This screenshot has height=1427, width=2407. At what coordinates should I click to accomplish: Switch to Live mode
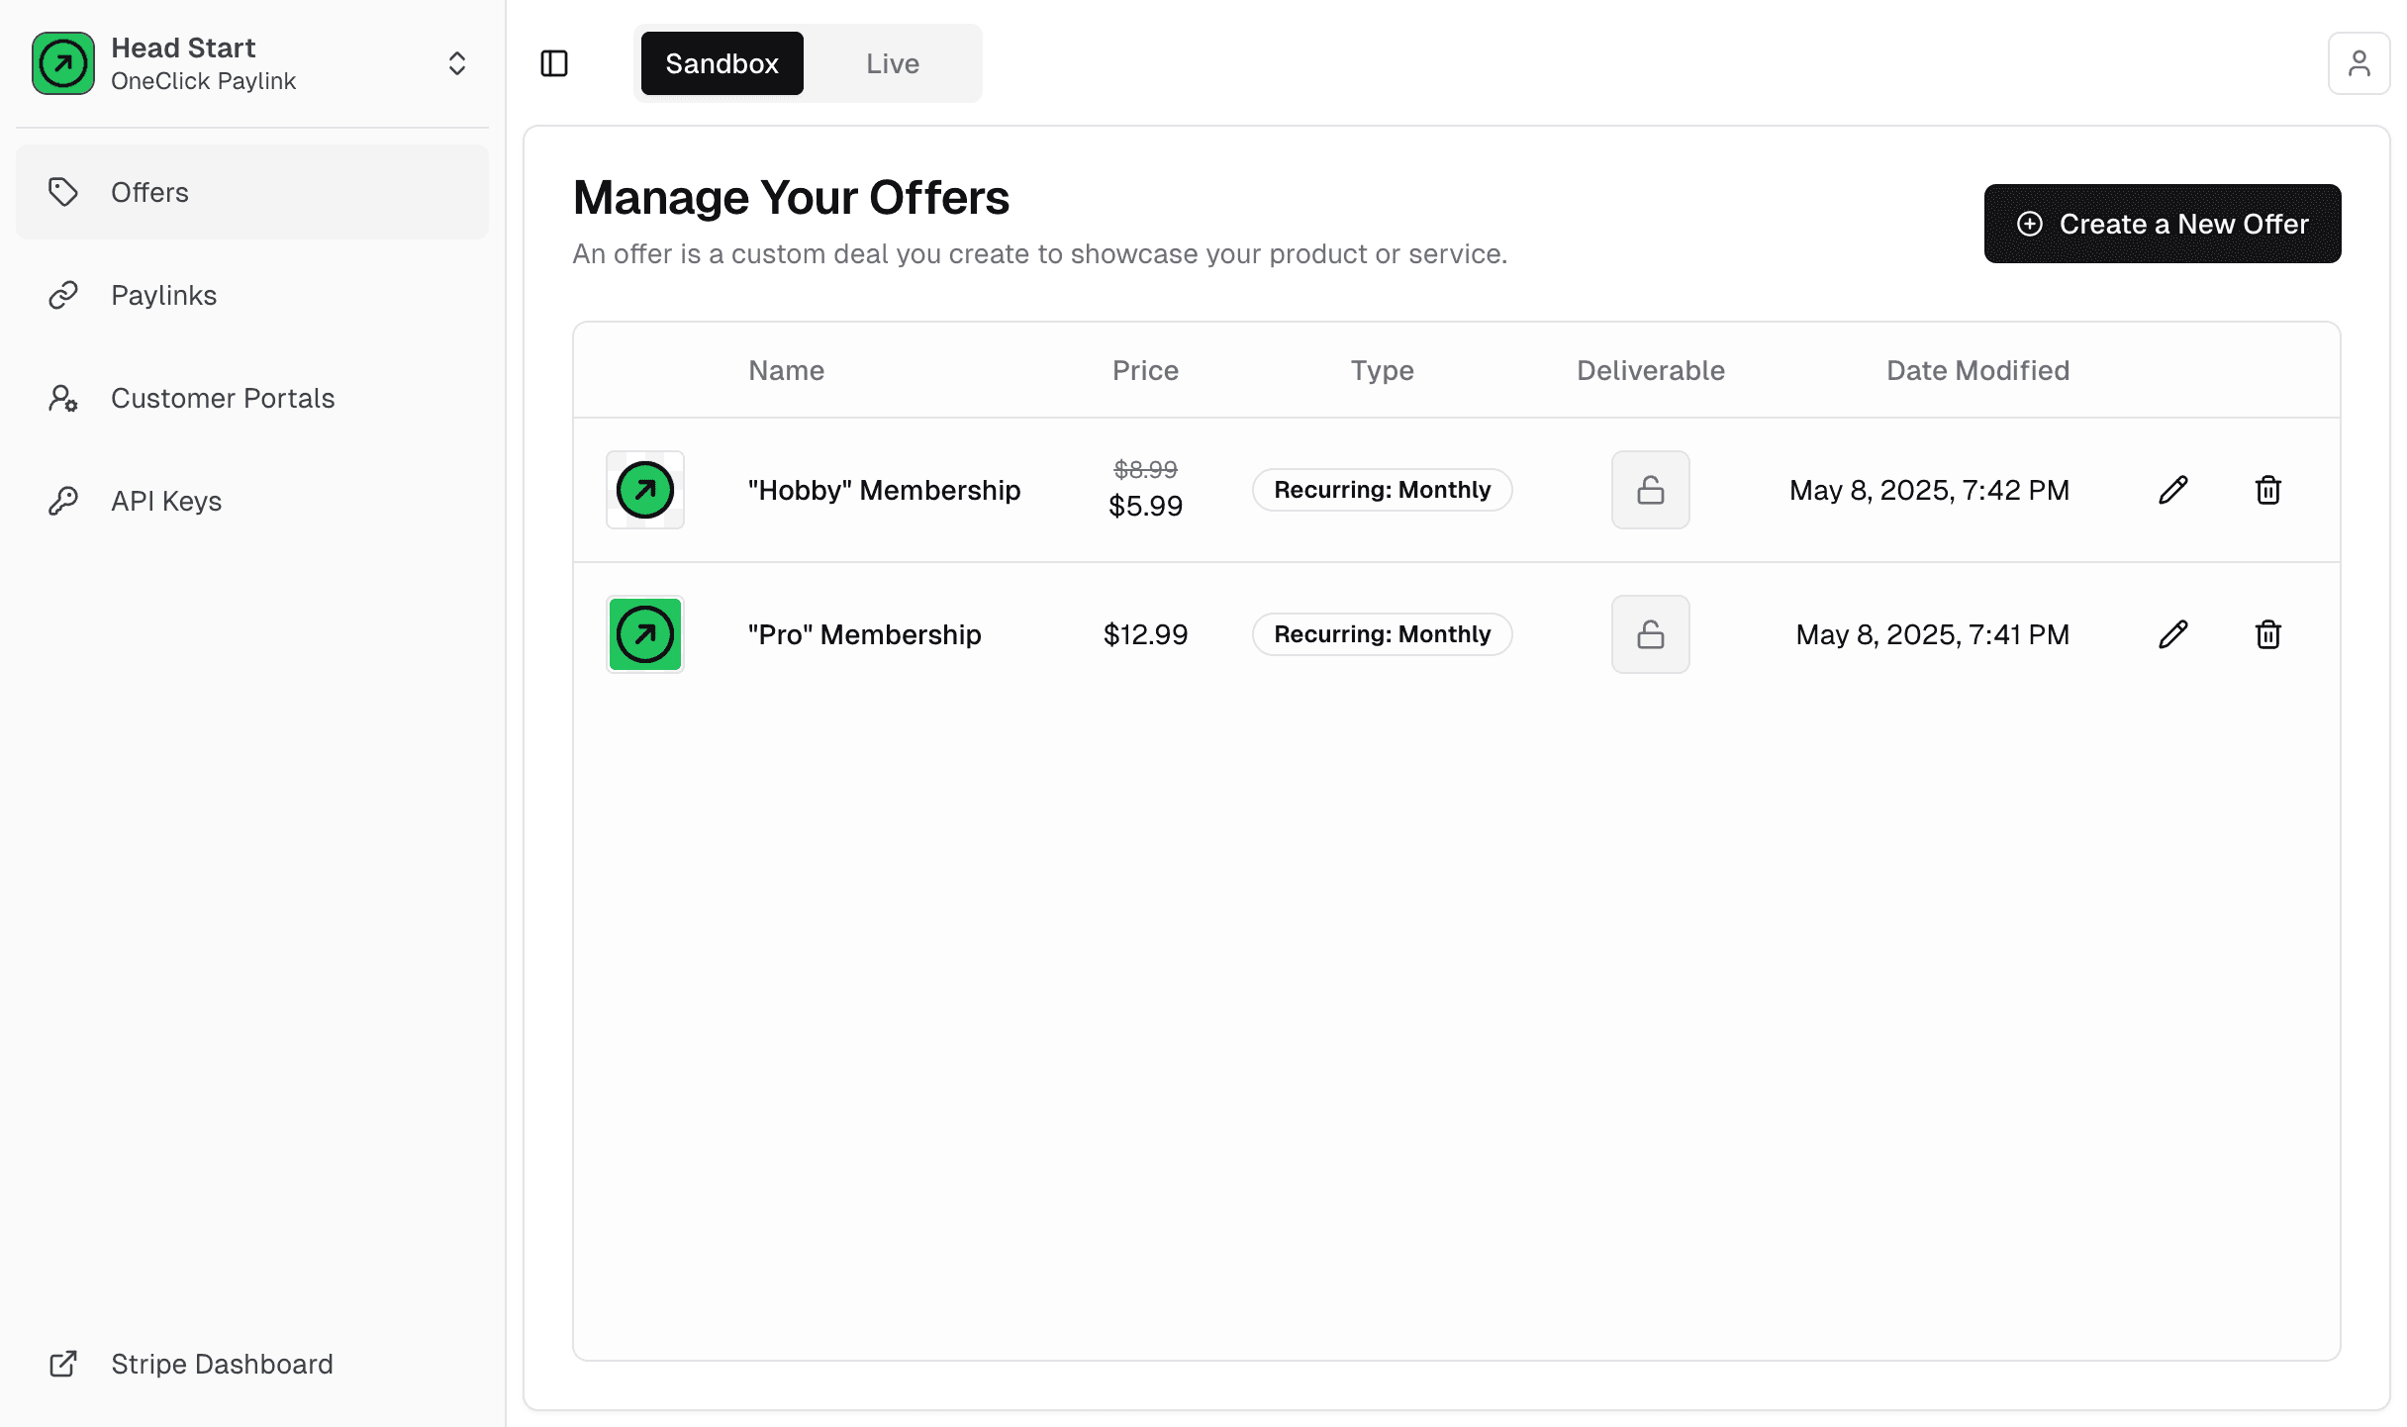893,63
